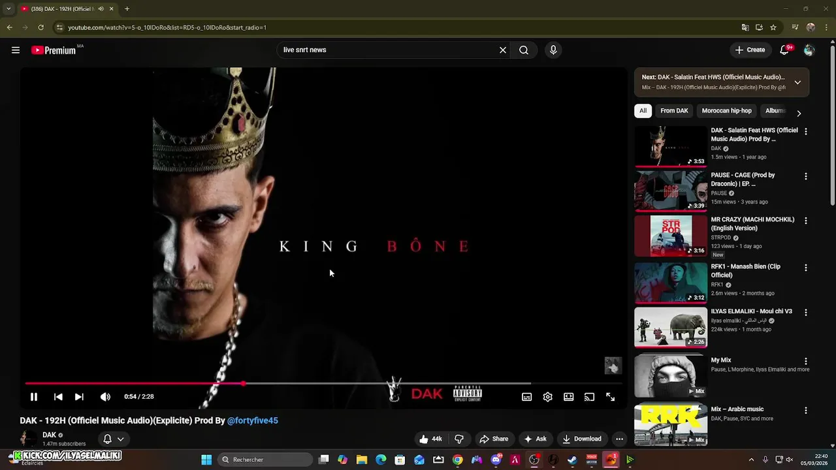Open the @fortyfive45 channel link

[253, 420]
